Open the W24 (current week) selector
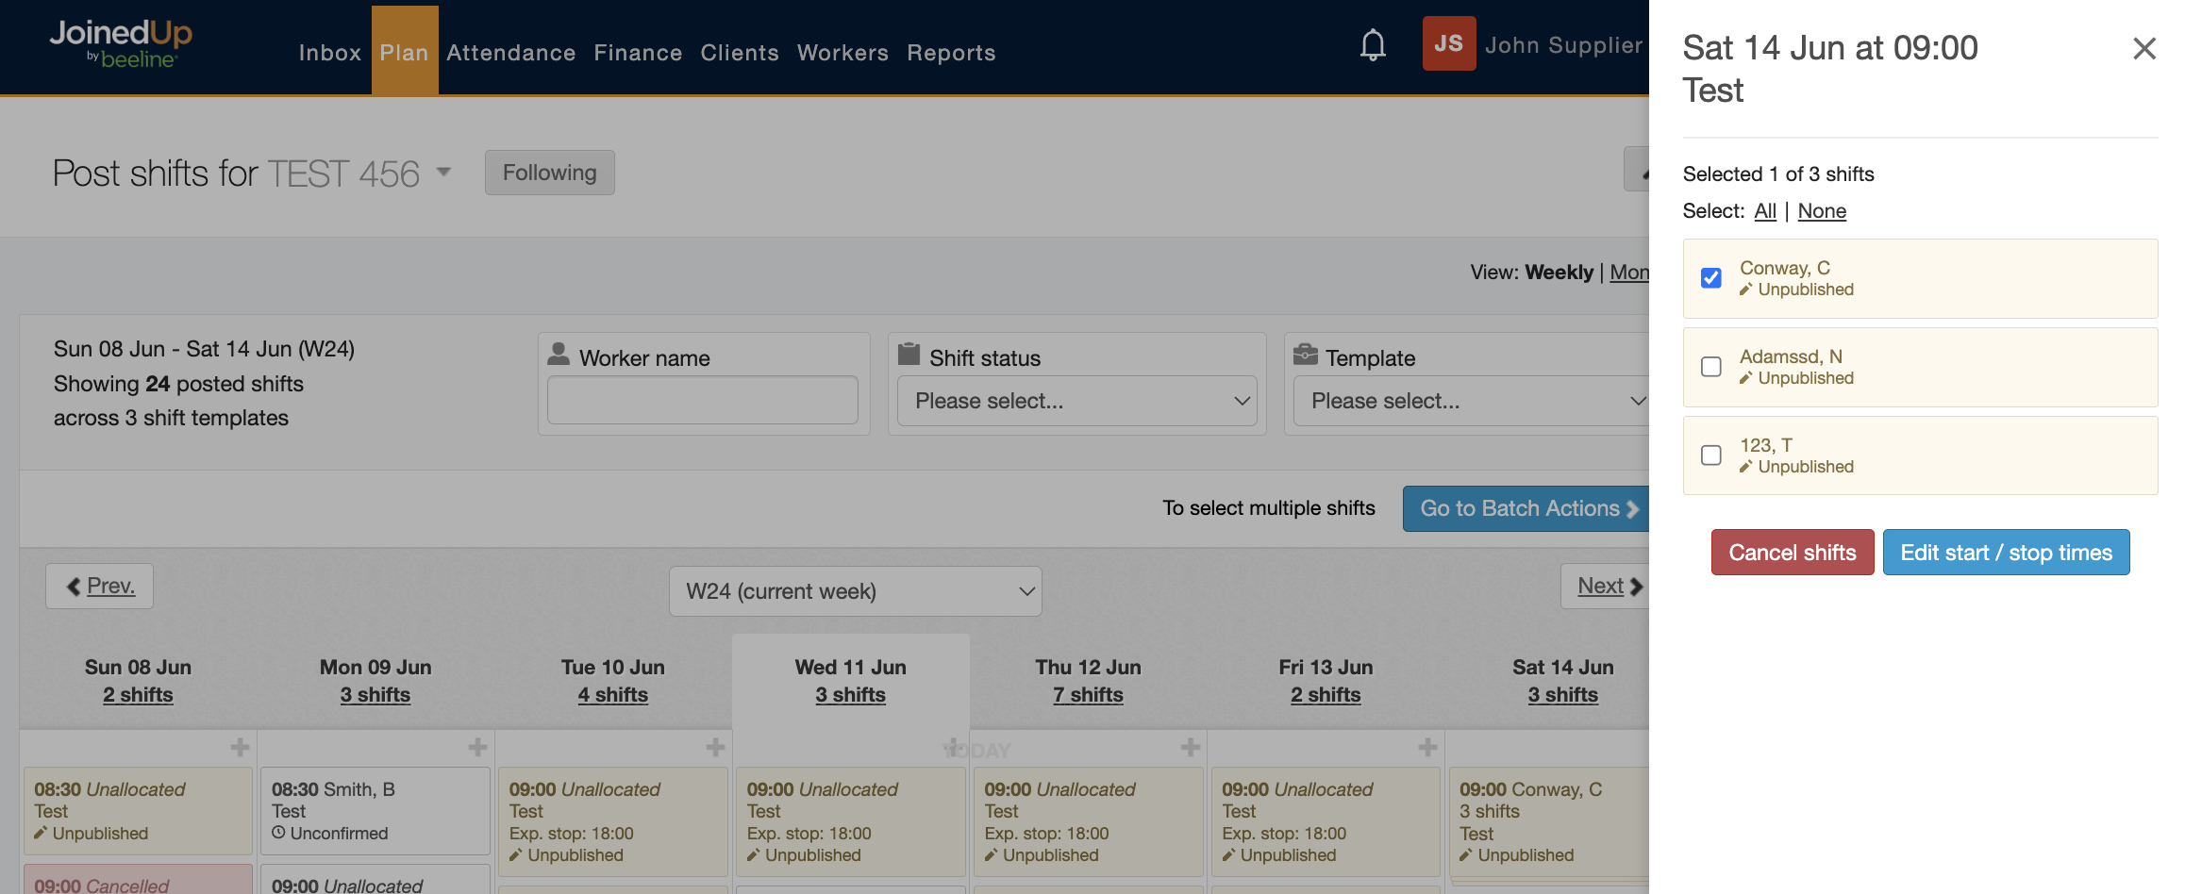The width and height of the screenshot is (2185, 894). (855, 591)
